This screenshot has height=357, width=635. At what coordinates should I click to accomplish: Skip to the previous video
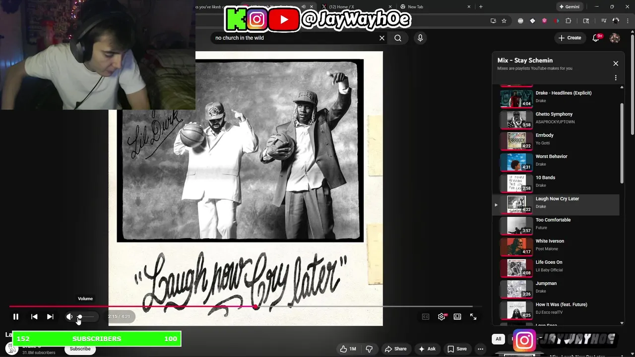point(34,316)
